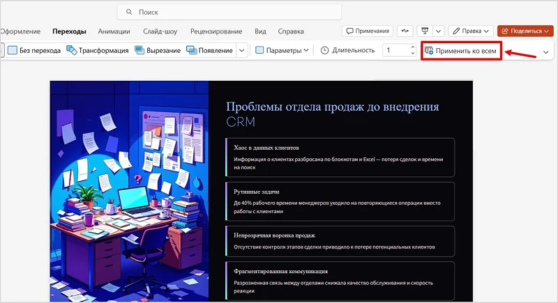Click the magnifier icon in search box
558x303 pixels.
click(x=129, y=12)
